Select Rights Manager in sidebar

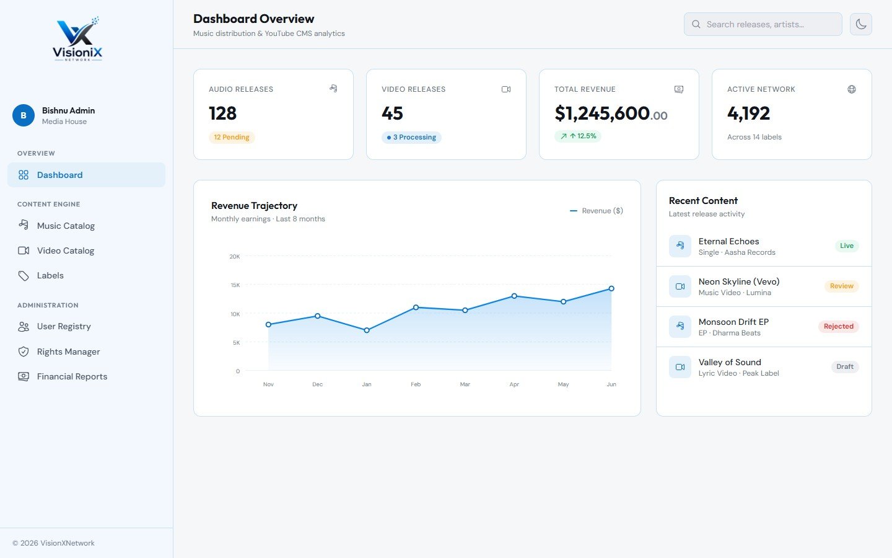coord(86,352)
